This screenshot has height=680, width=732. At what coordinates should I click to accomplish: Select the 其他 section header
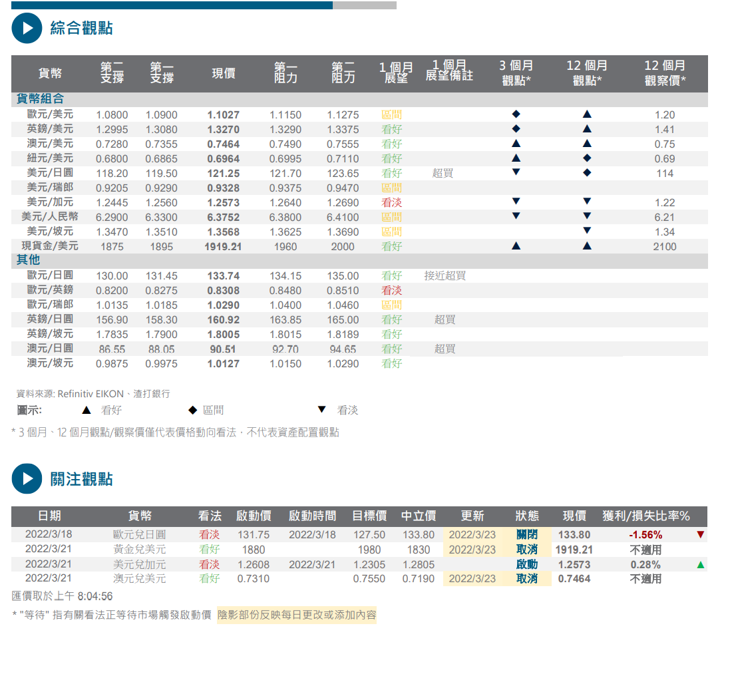[28, 260]
